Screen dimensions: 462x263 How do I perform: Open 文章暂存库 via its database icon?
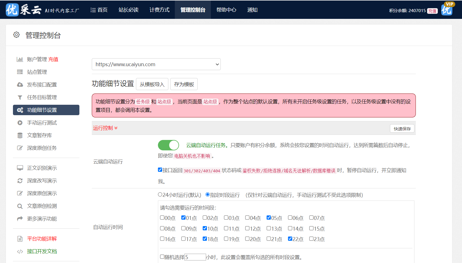click(20, 135)
